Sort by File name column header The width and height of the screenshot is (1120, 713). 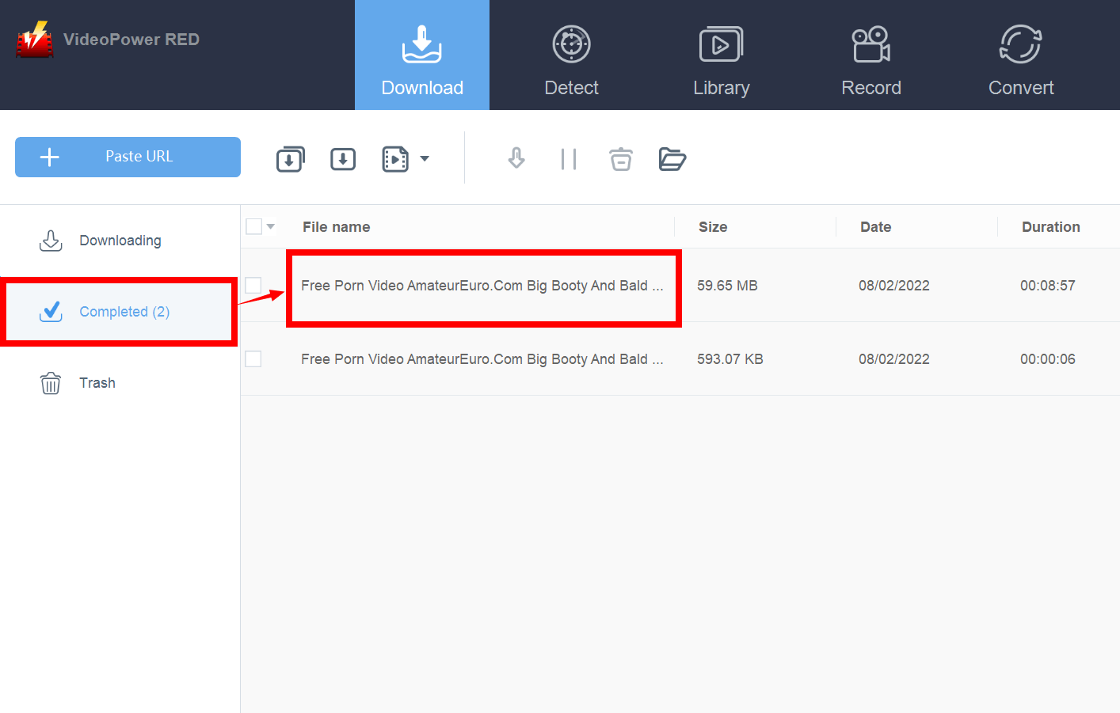[x=336, y=227]
